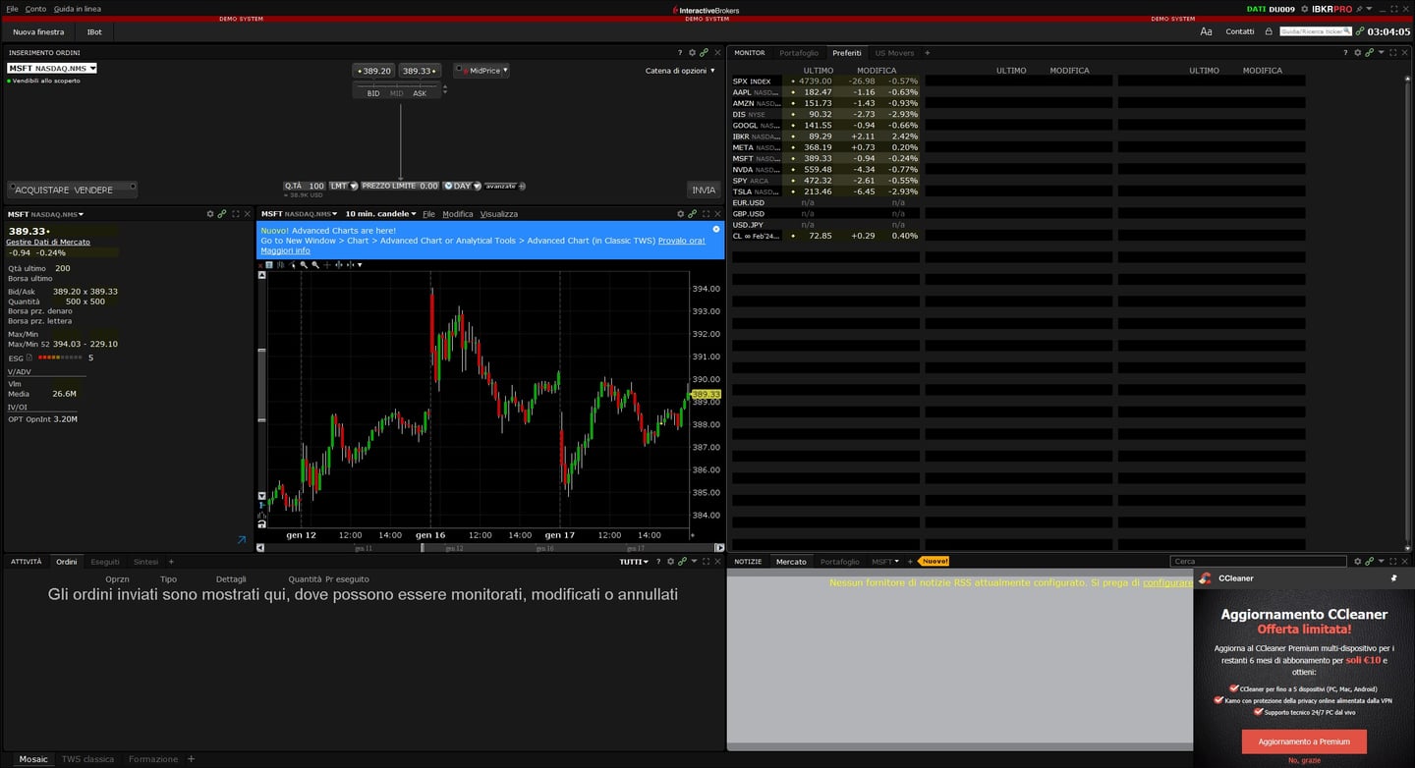
Task: Open the chart's Modifica menu
Action: [457, 214]
